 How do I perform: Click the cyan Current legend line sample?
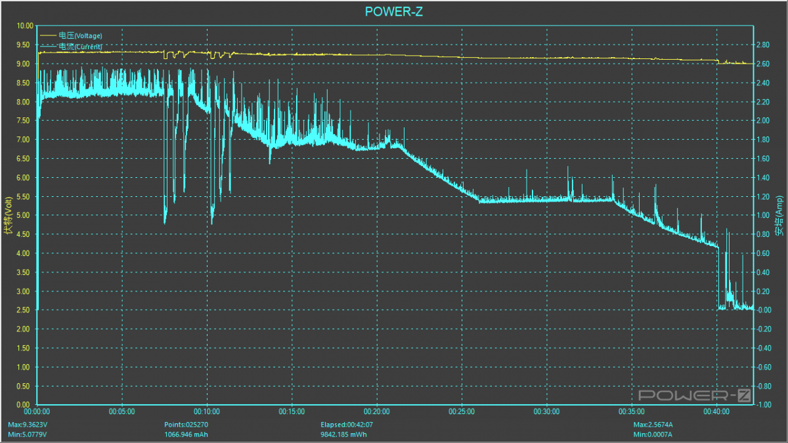click(49, 47)
